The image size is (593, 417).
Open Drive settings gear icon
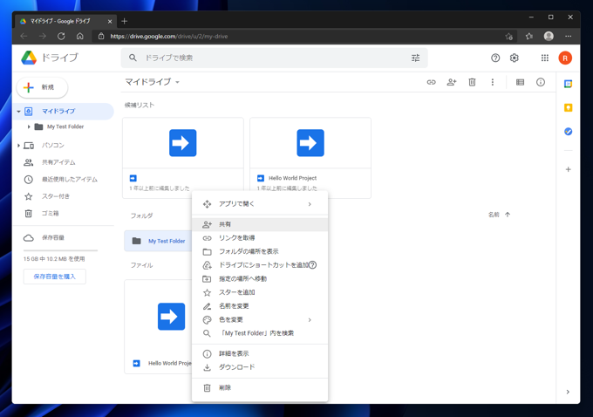tap(514, 58)
